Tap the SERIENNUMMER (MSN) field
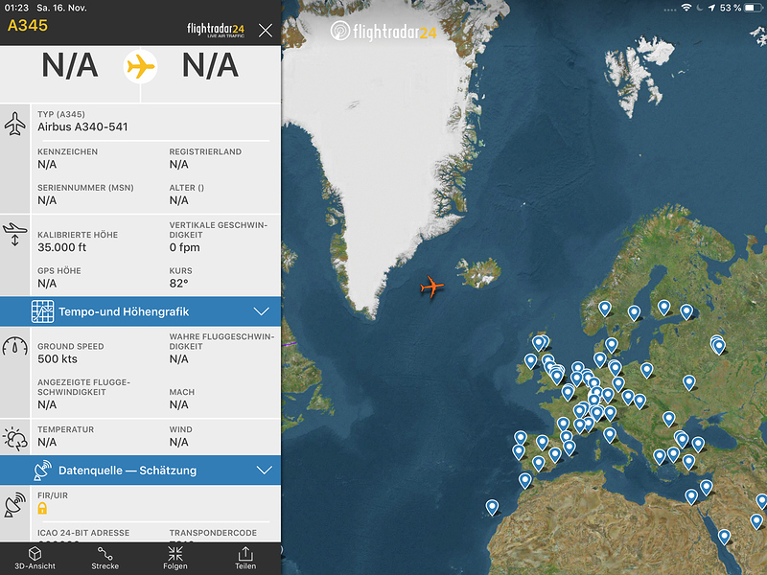Screen dimensions: 767x575 click(x=85, y=195)
